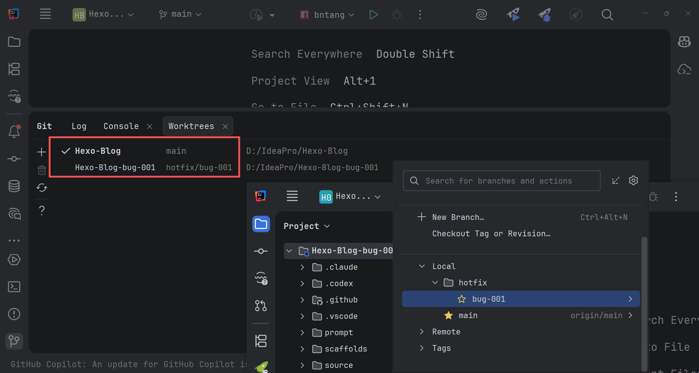Switch to the Log tab
The image size is (699, 373).
pos(79,126)
